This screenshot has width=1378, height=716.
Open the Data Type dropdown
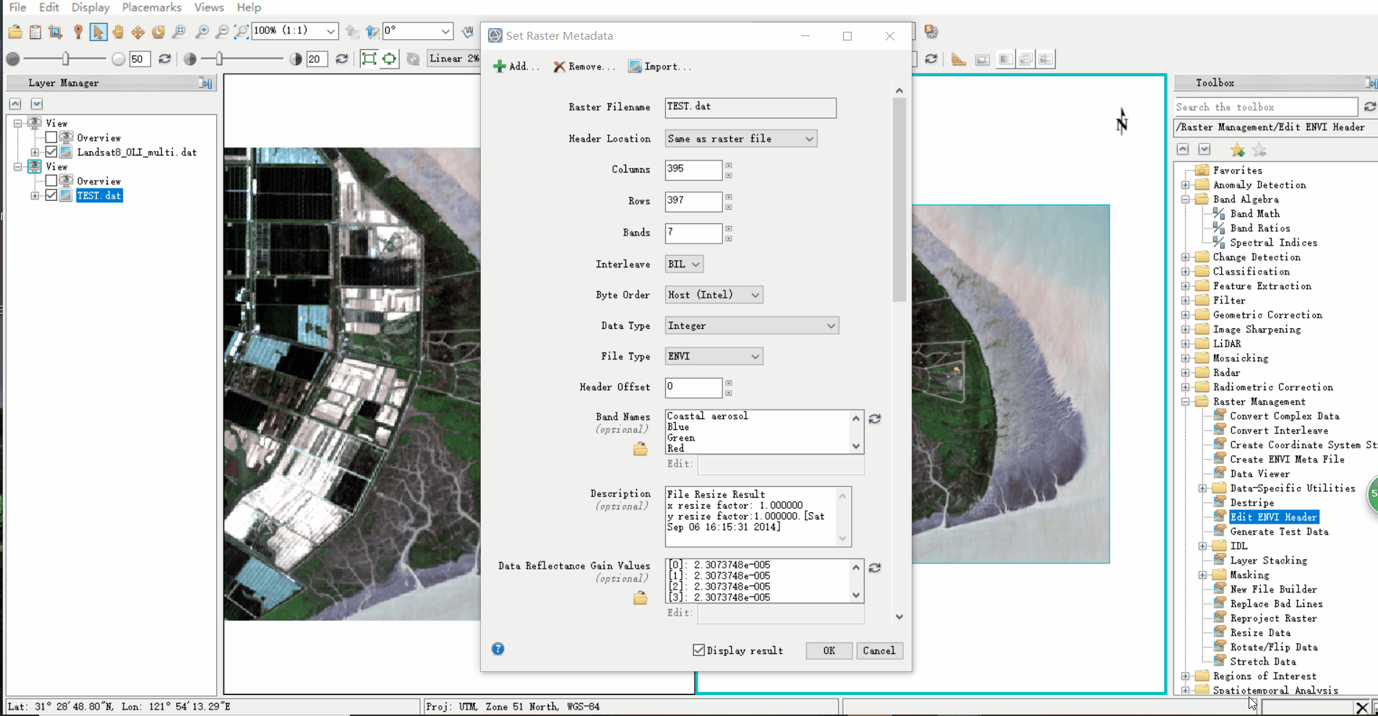(752, 326)
